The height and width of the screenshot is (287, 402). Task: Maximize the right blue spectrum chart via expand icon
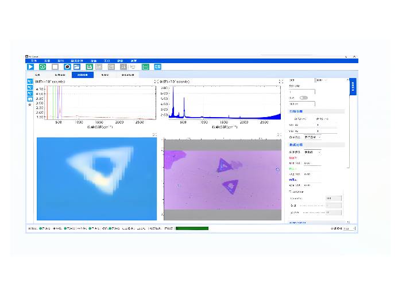(281, 82)
